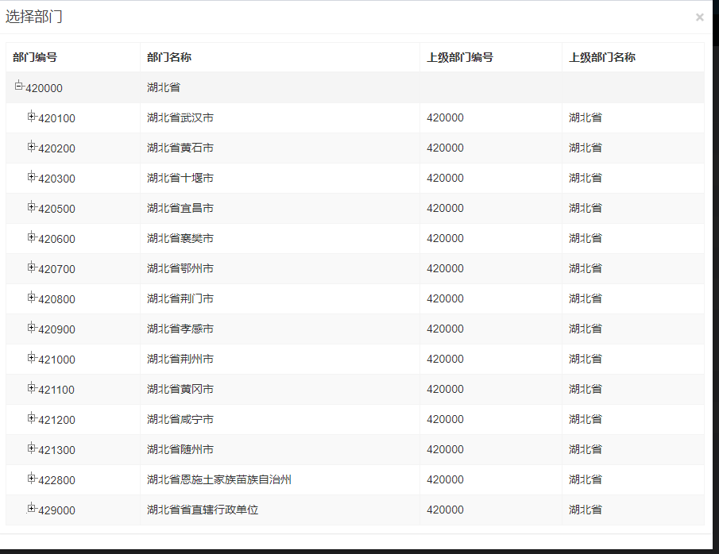Click the expand icon for 421000 荆州市

pyautogui.click(x=31, y=359)
